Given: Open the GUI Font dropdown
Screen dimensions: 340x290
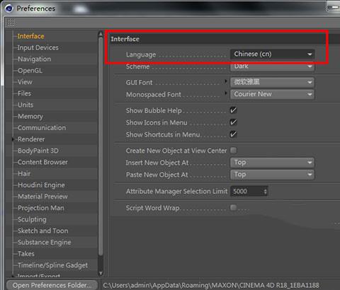Looking at the screenshot, I should pyautogui.click(x=272, y=82).
